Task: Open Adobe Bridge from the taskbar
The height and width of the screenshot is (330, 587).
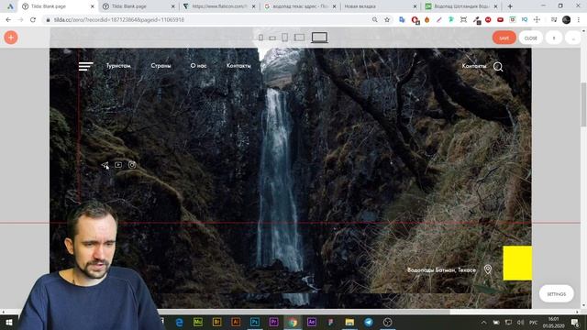Action: 216,322
